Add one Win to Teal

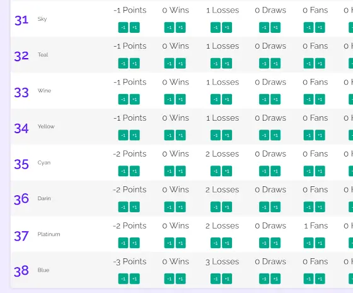180,63
